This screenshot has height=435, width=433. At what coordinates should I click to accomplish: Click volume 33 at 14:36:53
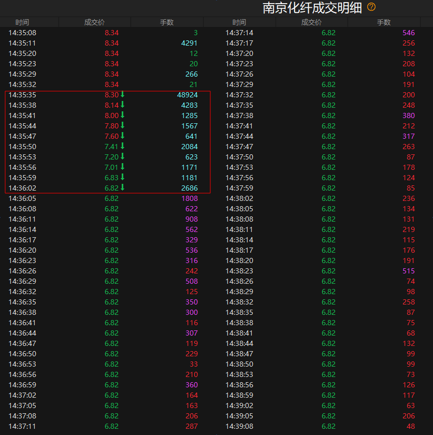click(x=193, y=364)
